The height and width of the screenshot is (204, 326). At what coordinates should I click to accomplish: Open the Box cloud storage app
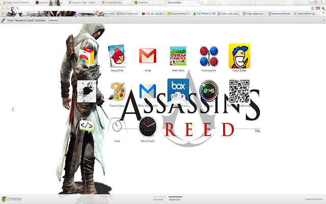[178, 91]
